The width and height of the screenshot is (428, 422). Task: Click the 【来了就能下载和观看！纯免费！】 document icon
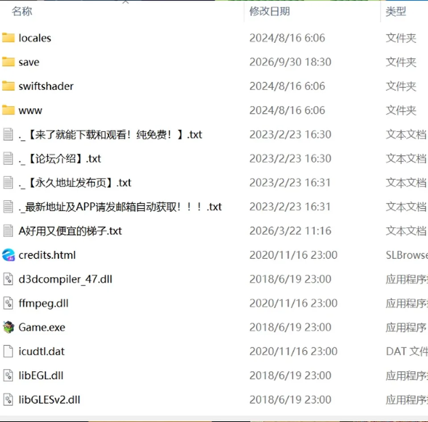point(8,135)
